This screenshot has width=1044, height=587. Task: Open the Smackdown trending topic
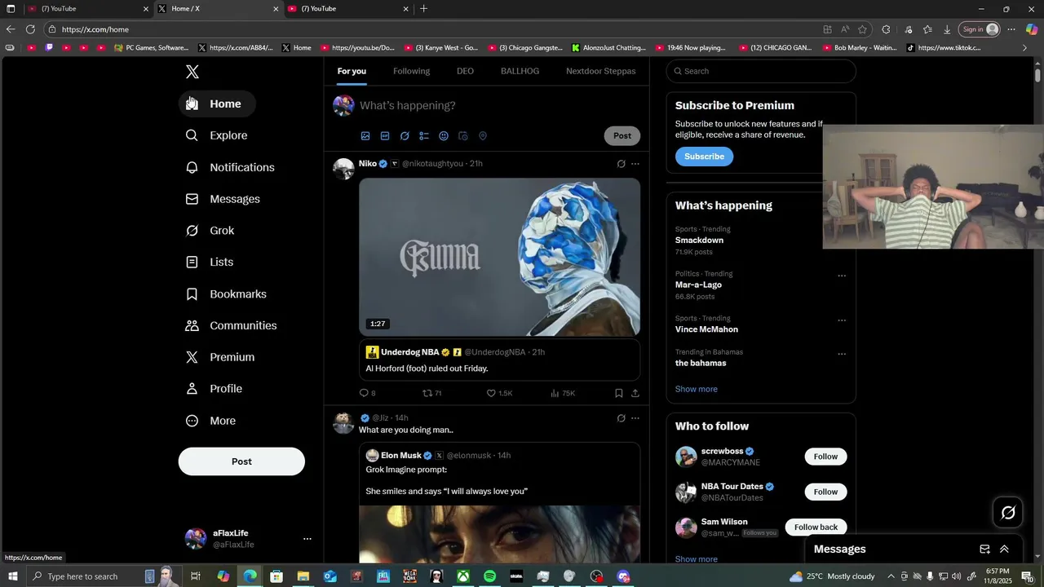click(699, 241)
